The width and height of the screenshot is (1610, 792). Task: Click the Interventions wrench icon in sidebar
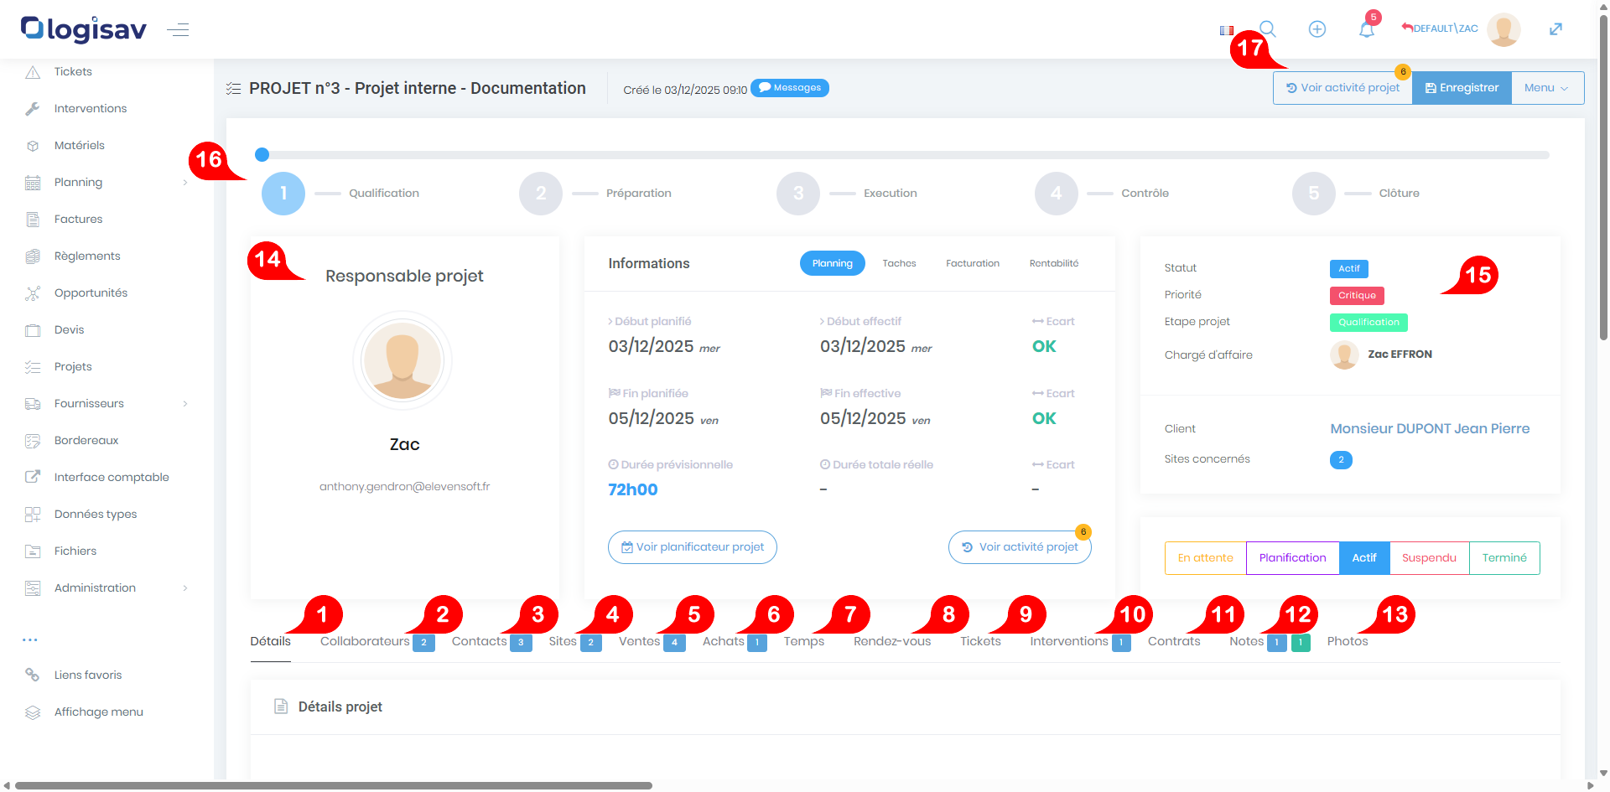point(33,109)
